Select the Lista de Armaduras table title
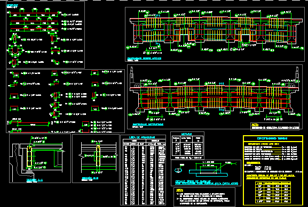 tap(142, 137)
